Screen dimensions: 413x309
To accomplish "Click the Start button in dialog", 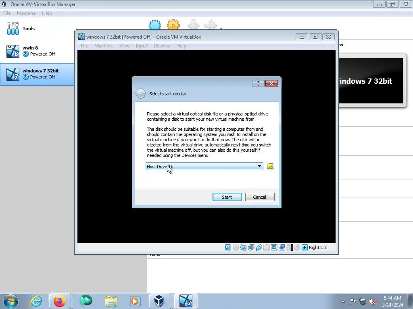I will click(x=227, y=197).
